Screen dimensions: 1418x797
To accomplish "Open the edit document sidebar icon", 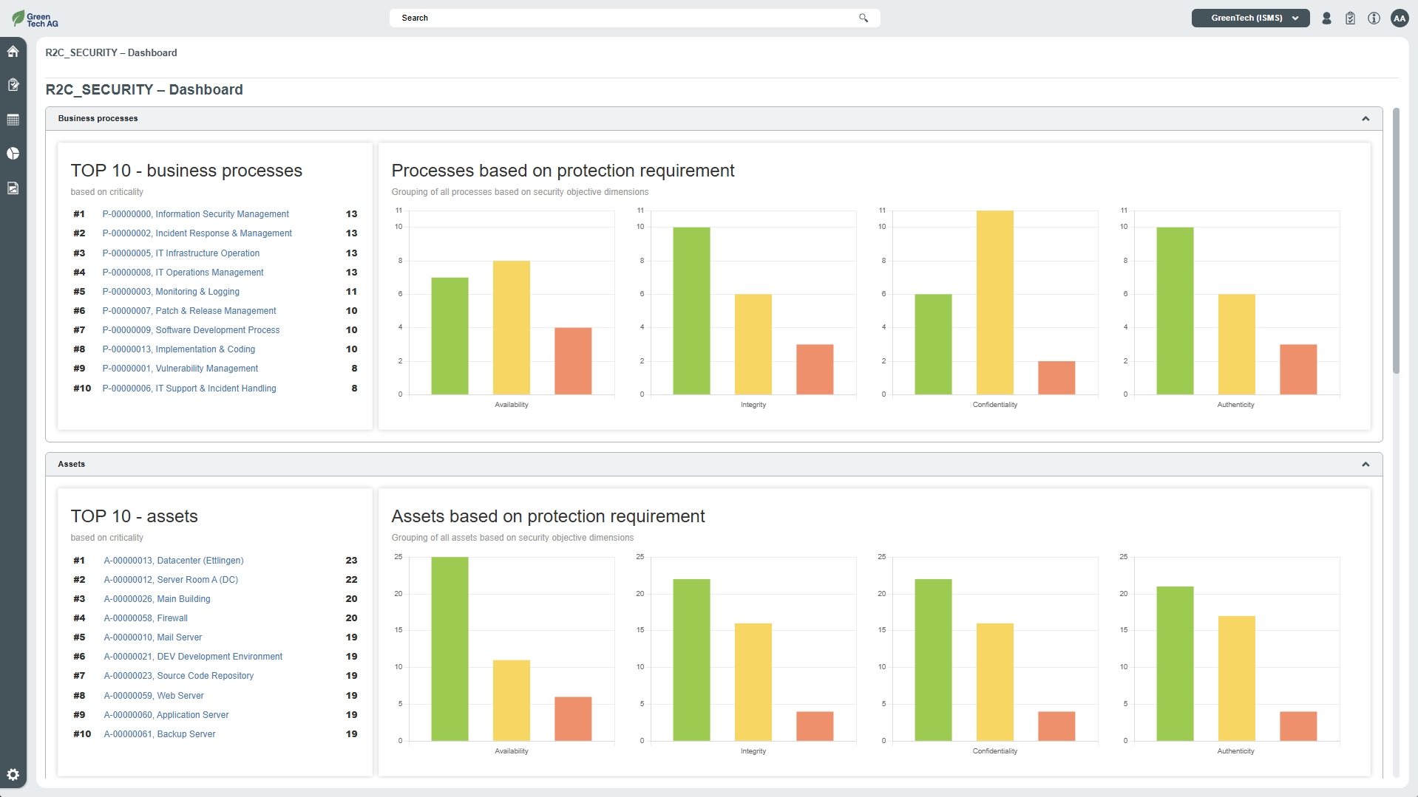I will (13, 85).
